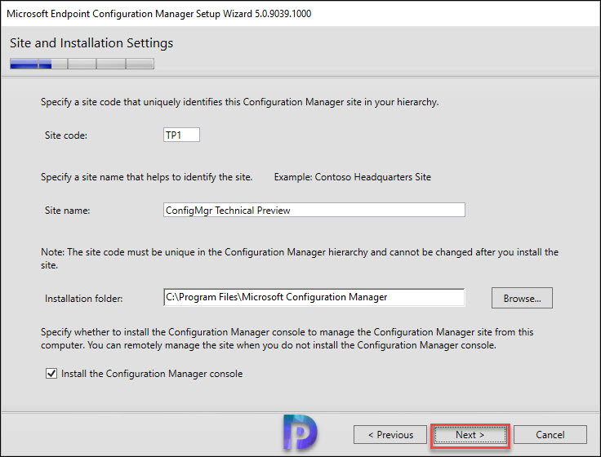Viewport: 601px width, 457px height.
Task: Click the Installation folder path field
Action: (x=314, y=297)
